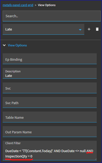Select the Out Param Name field
The image size is (102, 163).
click(50, 131)
